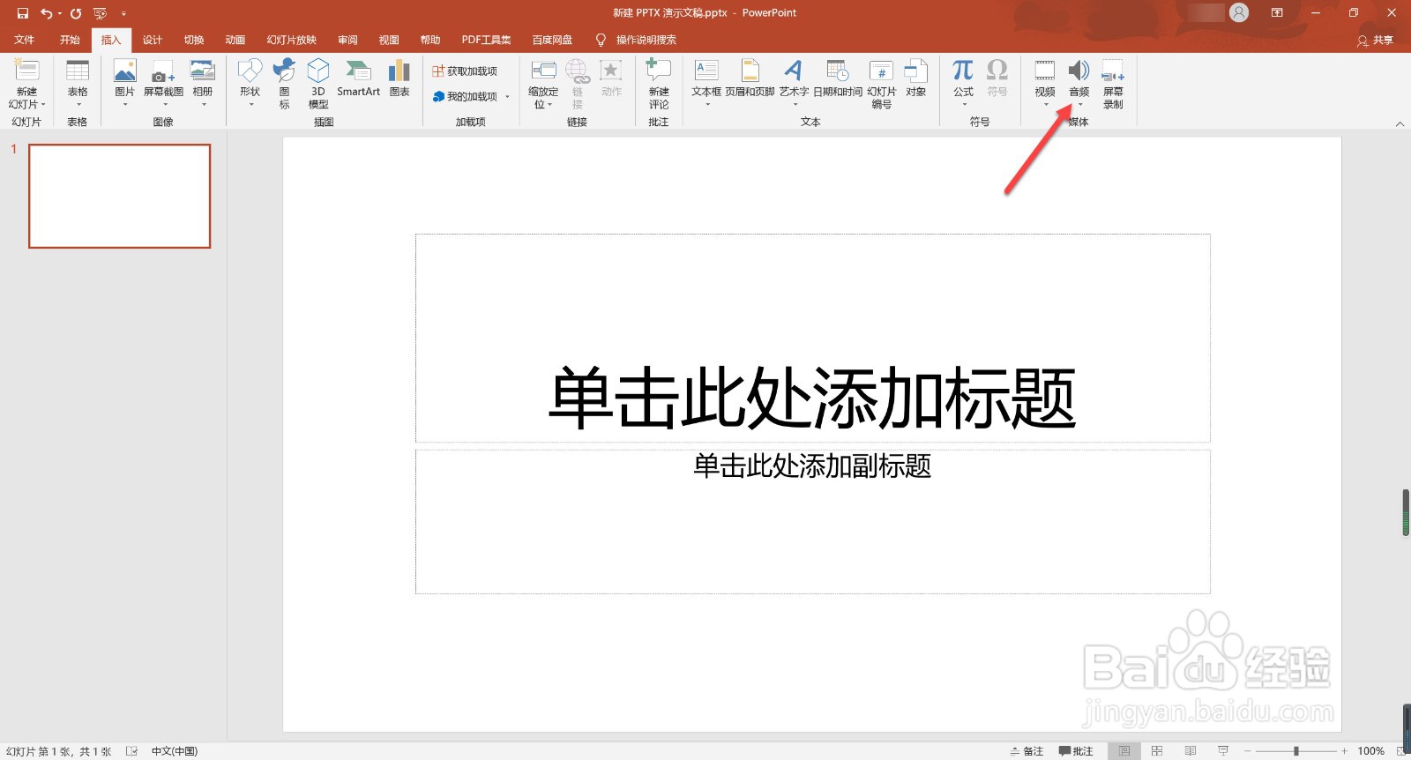Click the Redo/Repeat icon
The width and height of the screenshot is (1411, 760).
76,13
